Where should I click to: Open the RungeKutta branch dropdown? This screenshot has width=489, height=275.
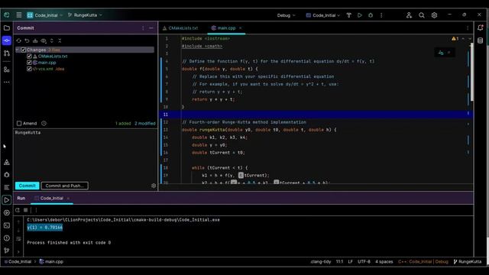[85, 15]
